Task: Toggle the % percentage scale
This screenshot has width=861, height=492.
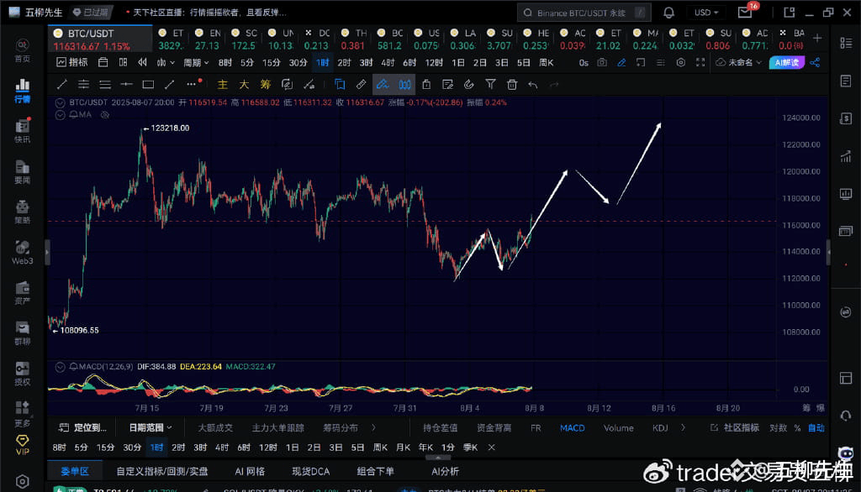Action: (x=797, y=428)
